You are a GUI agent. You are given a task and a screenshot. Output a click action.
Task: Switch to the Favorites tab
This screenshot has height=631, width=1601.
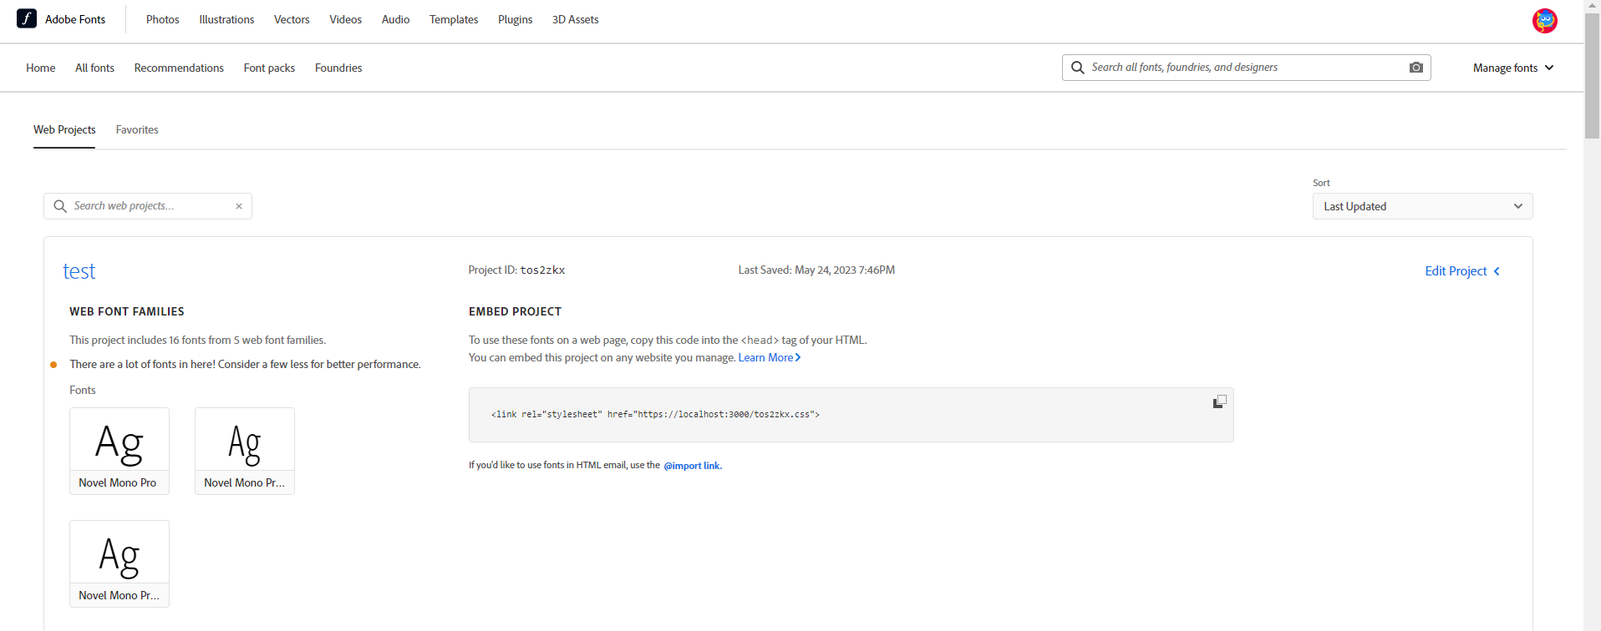pyautogui.click(x=137, y=129)
